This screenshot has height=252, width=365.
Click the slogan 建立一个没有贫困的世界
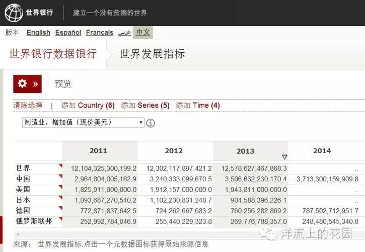click(110, 13)
